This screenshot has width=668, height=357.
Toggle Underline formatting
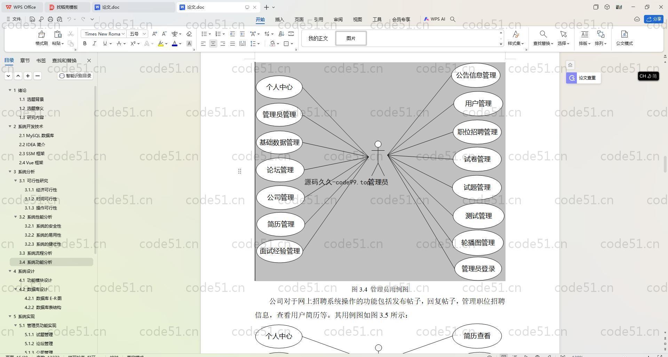(x=105, y=43)
